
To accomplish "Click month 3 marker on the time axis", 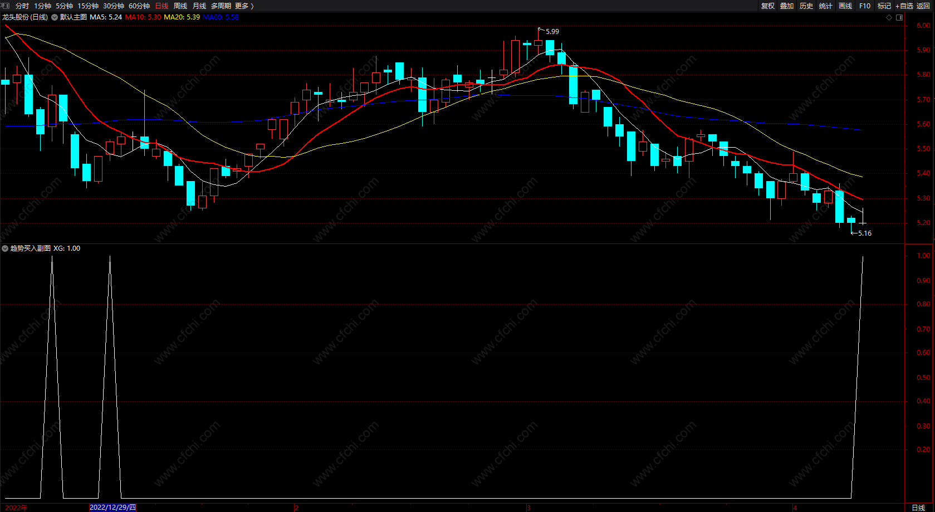I will coord(528,508).
